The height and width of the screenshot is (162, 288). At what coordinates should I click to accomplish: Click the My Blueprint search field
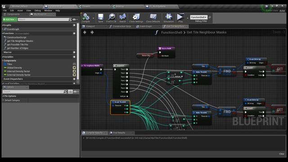pos(43,19)
